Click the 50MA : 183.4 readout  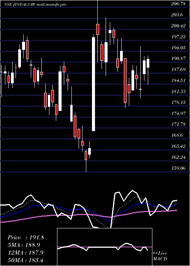point(26,260)
